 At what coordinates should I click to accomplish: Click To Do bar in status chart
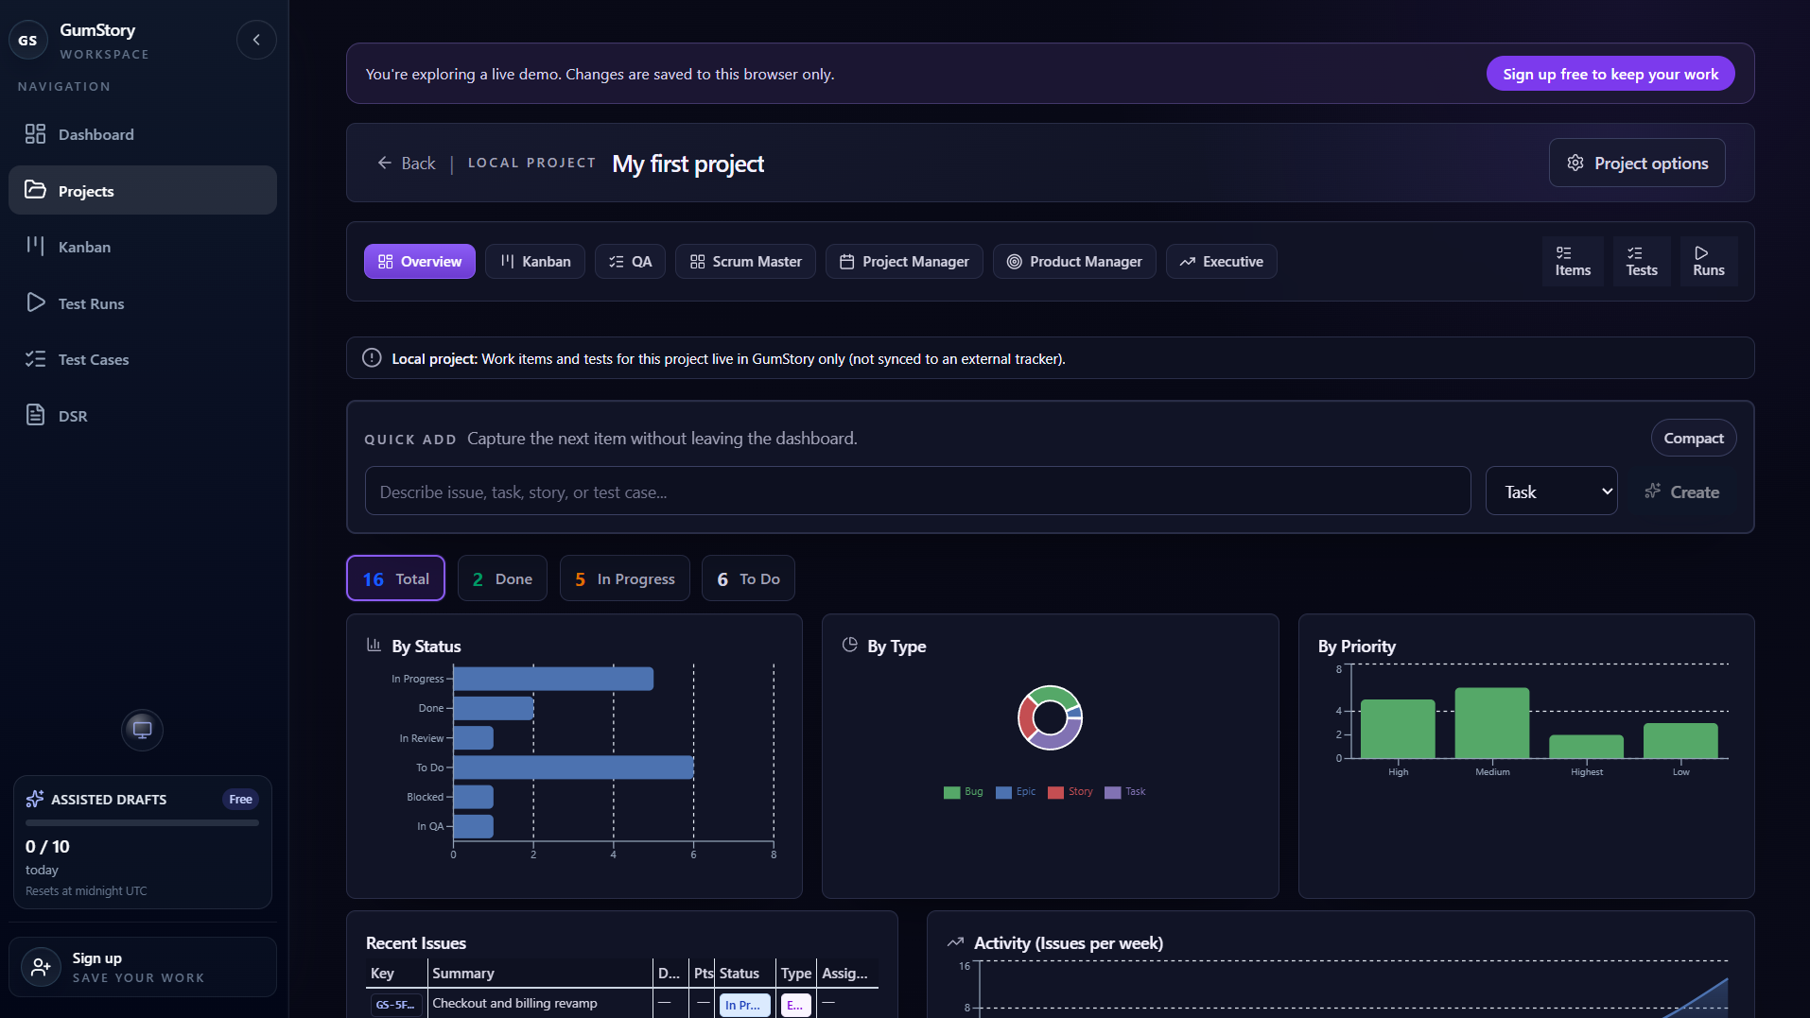(573, 768)
